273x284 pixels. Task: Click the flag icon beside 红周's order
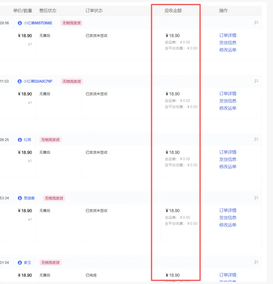(x=256, y=139)
